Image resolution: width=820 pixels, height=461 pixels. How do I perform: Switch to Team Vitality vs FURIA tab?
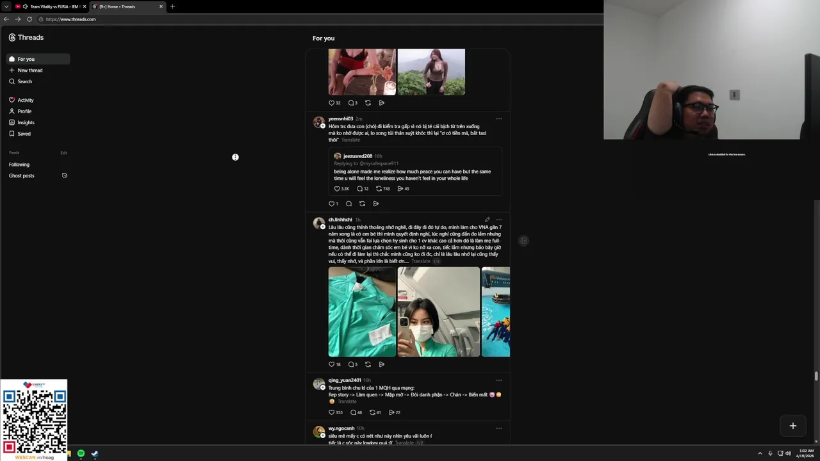tap(51, 6)
